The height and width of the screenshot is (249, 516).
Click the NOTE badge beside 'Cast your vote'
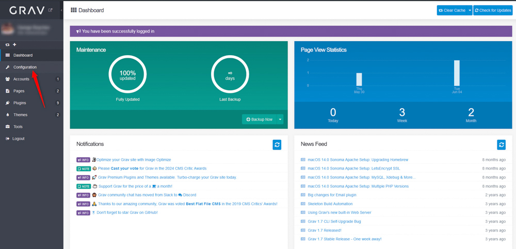click(83, 169)
